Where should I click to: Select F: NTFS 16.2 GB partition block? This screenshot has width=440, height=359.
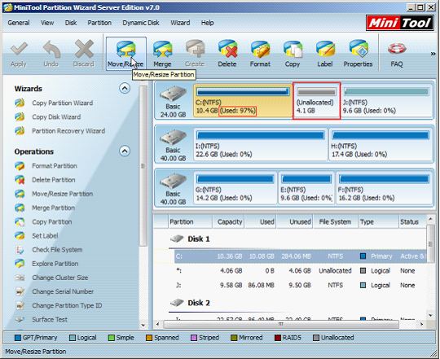point(384,188)
